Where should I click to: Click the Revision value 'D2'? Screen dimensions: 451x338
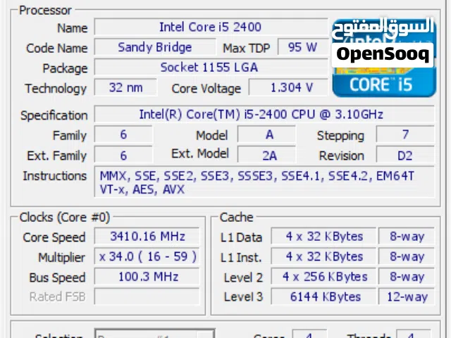point(405,155)
